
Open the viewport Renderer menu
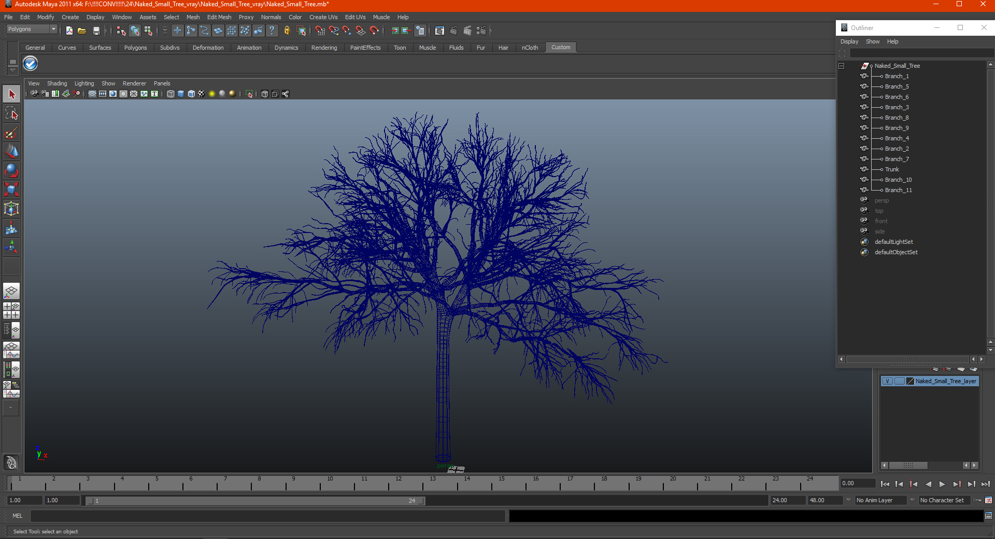[134, 83]
